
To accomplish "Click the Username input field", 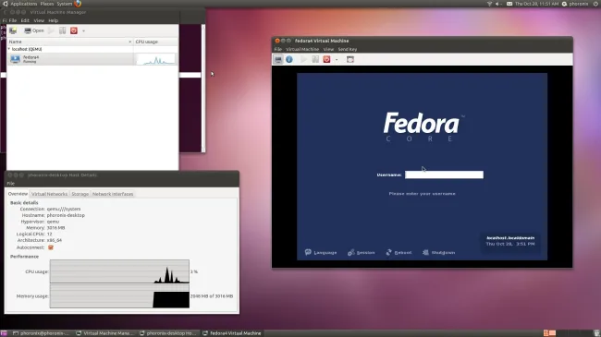I will click(444, 175).
